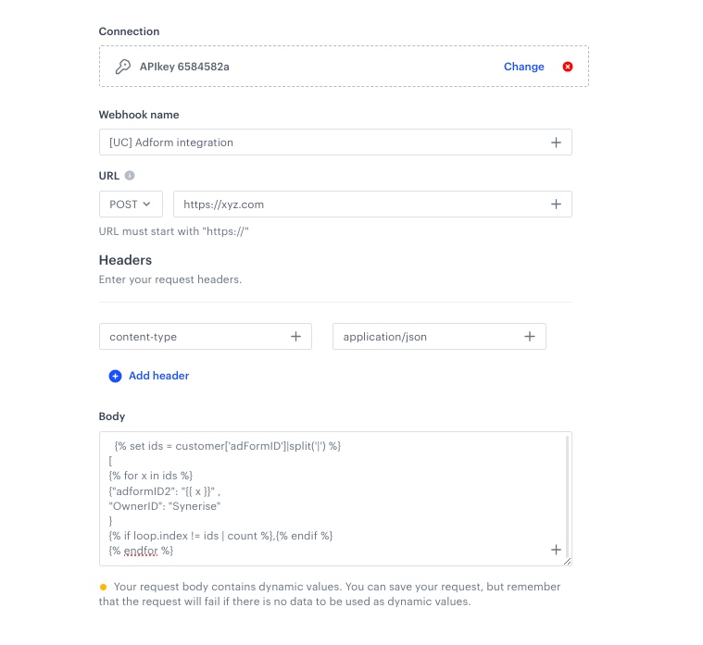Open the POST request method dropdown
The height and width of the screenshot is (645, 703).
(x=131, y=205)
